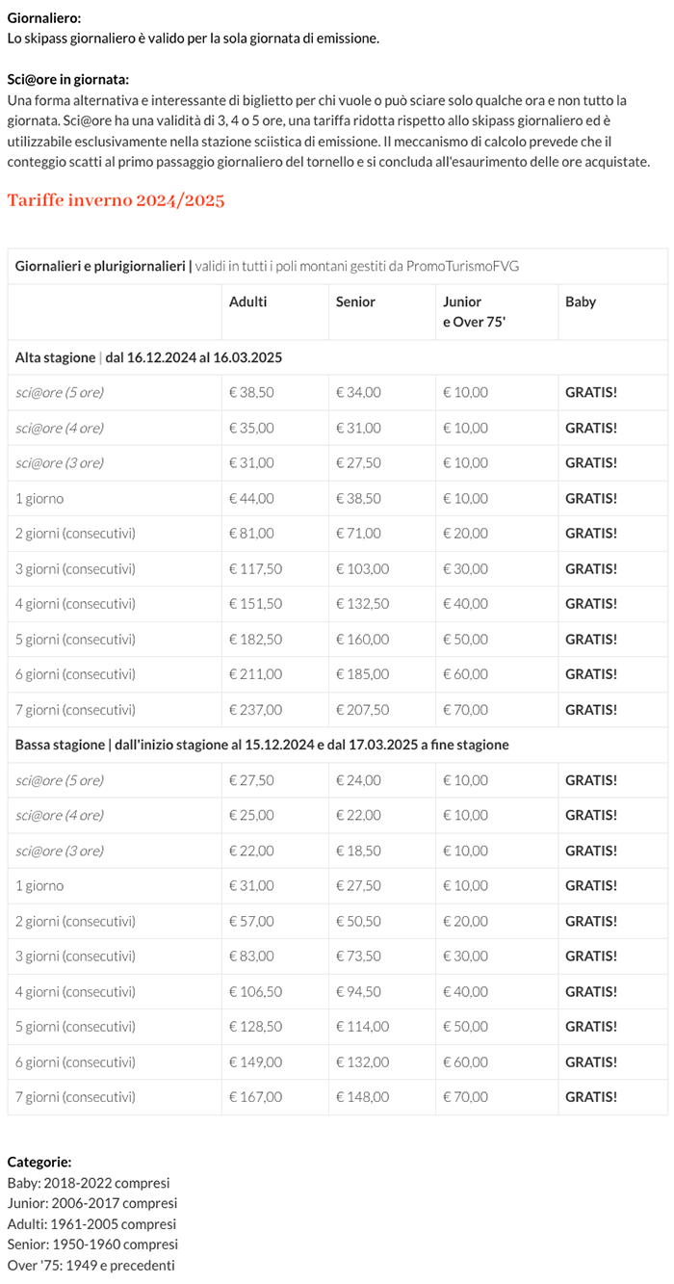Click the 'Giornalieri e plurigiornalieri' table title

point(100,266)
